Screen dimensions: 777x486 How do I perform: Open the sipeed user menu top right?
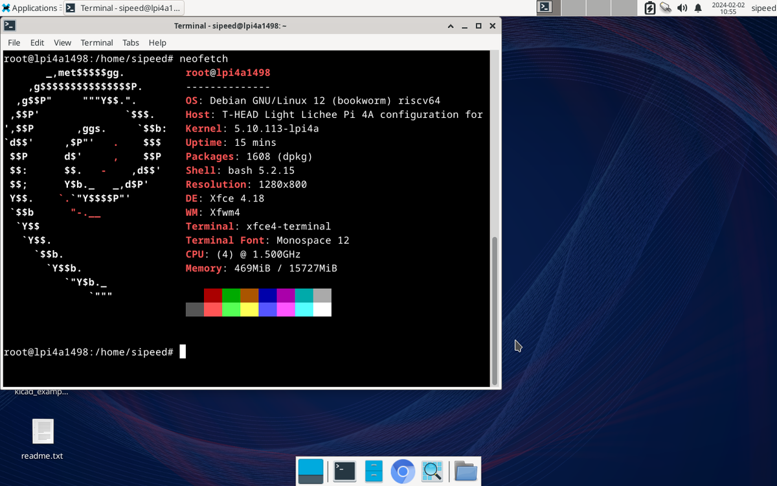(763, 8)
